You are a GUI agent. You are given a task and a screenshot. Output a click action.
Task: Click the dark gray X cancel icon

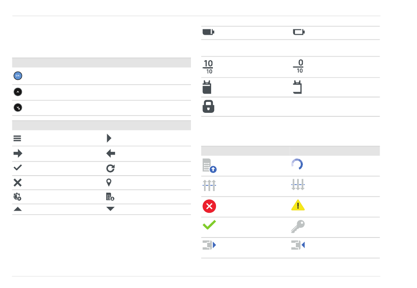click(x=18, y=183)
